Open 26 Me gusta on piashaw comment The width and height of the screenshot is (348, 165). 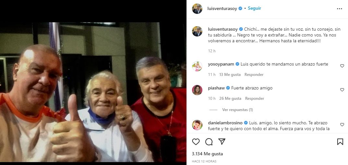coord(230,98)
